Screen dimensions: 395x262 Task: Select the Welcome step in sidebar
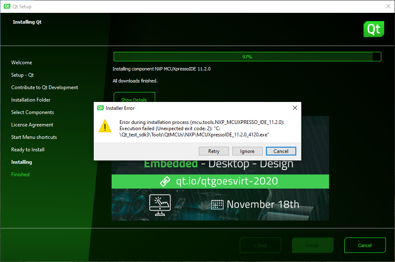click(x=22, y=63)
